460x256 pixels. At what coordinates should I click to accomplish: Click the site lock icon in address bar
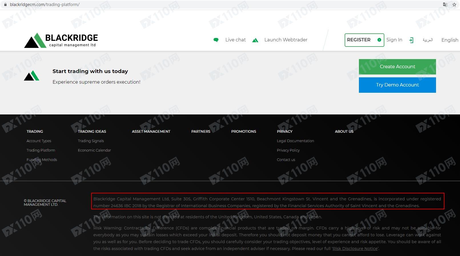tap(5, 5)
